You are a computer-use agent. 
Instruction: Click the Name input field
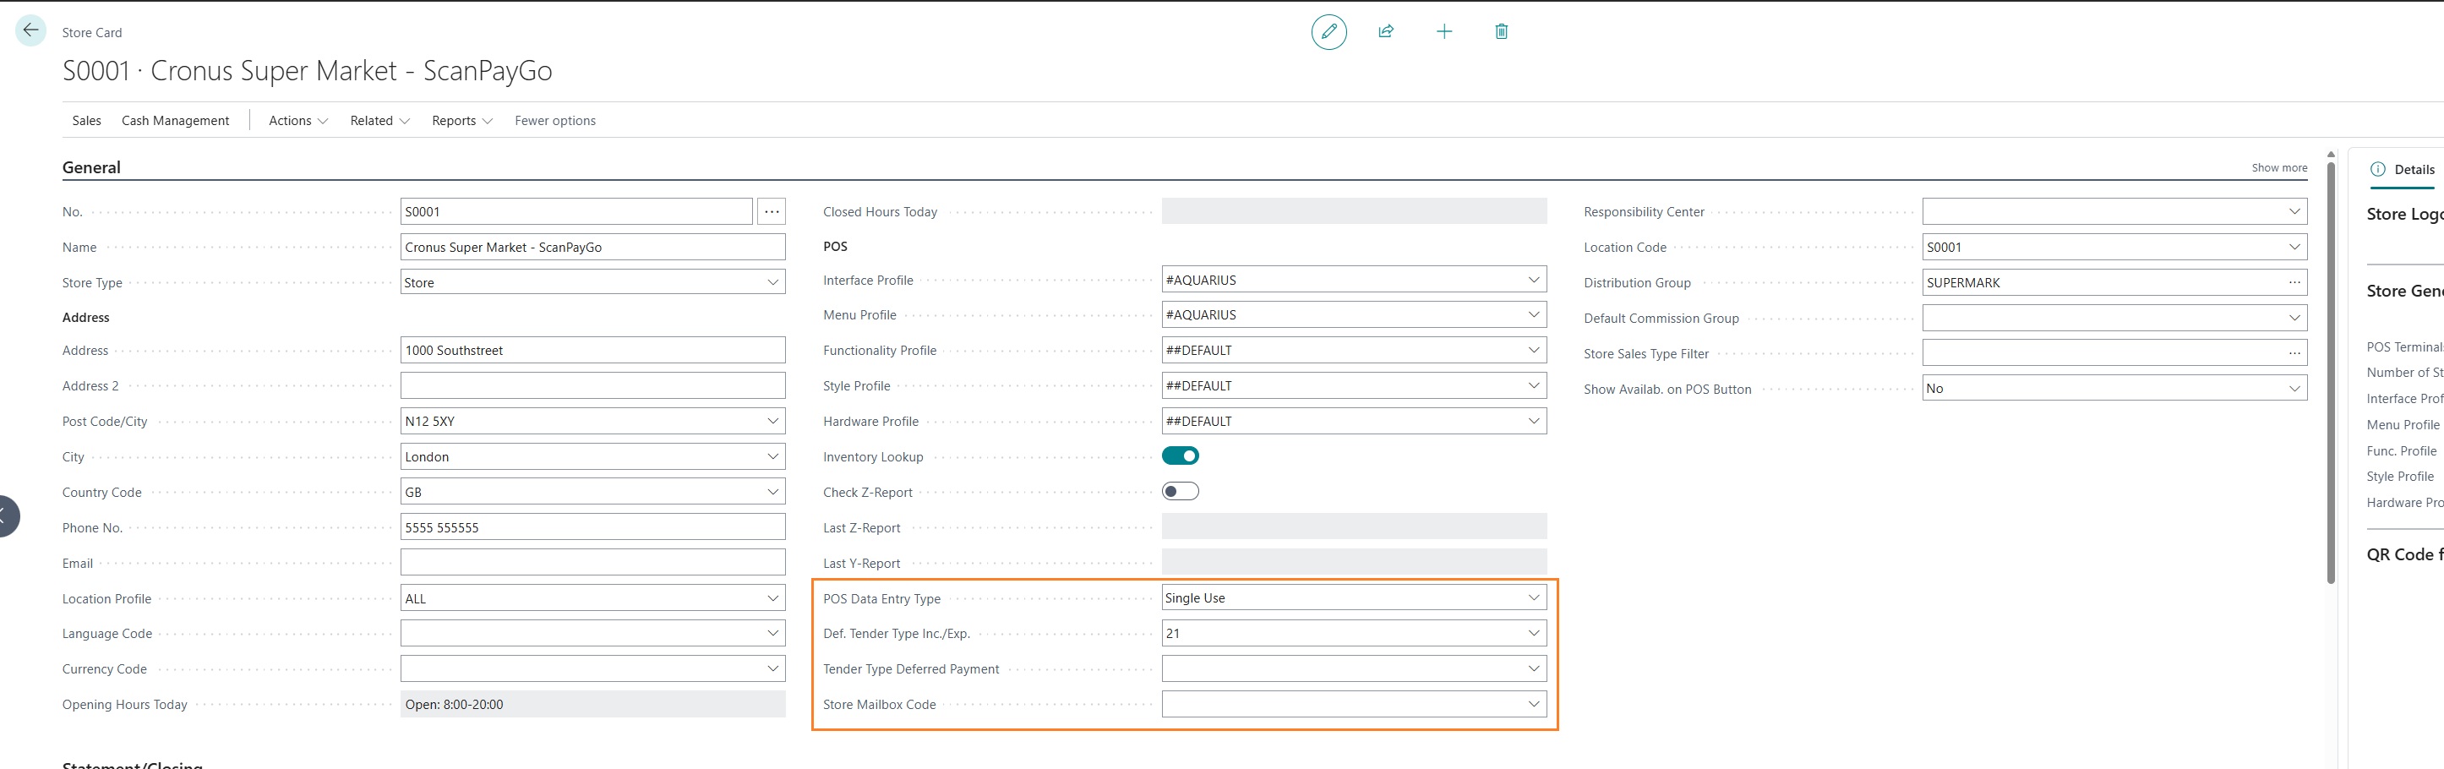pyautogui.click(x=593, y=247)
